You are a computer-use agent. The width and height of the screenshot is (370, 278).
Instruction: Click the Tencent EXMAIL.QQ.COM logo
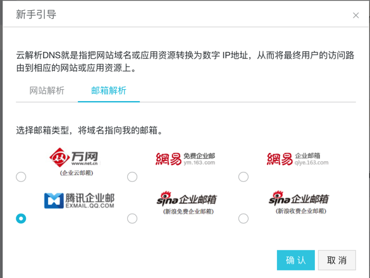point(79,200)
